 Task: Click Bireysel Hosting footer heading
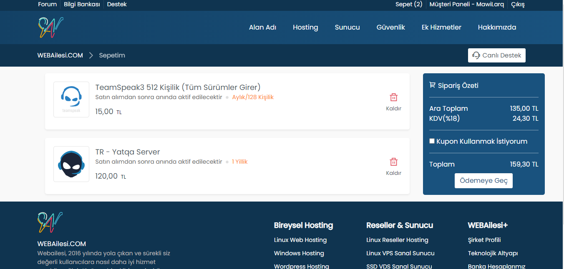tap(303, 225)
